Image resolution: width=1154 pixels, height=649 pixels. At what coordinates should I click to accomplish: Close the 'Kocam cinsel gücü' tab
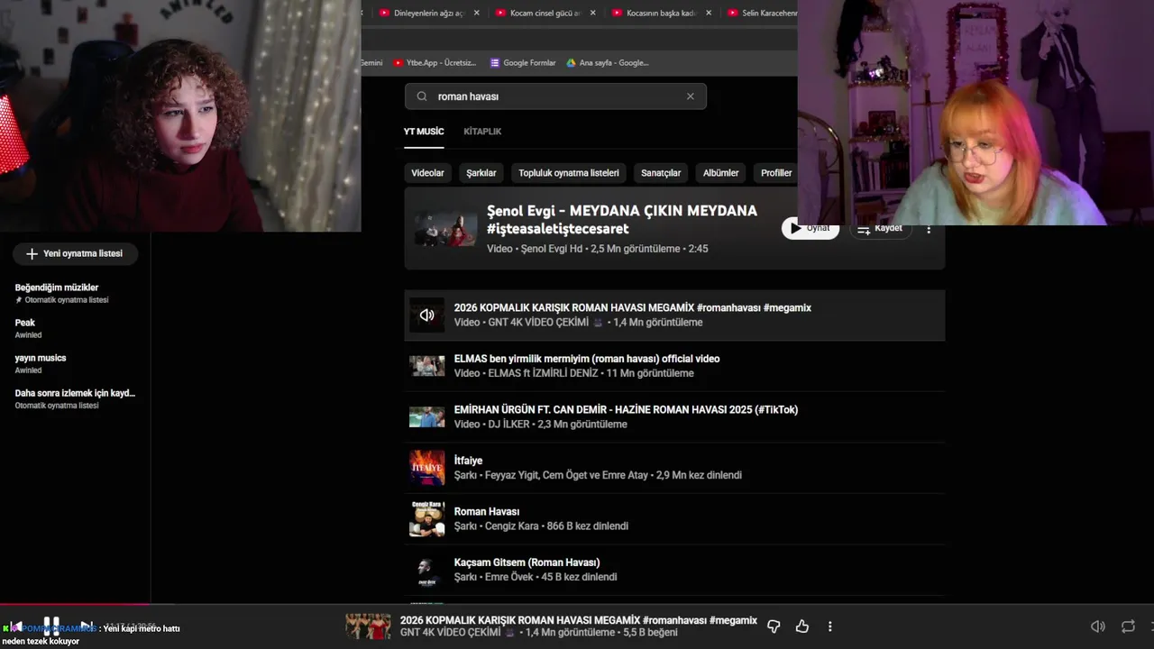(x=592, y=13)
